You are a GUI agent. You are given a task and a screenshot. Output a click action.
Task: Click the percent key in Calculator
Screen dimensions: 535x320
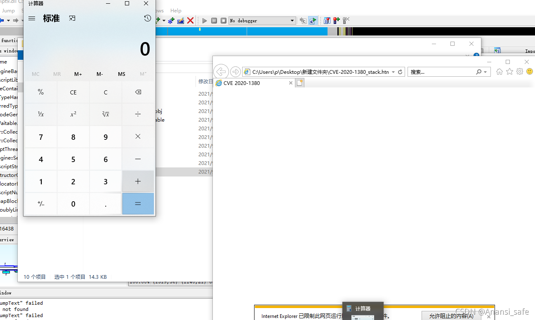coord(41,92)
